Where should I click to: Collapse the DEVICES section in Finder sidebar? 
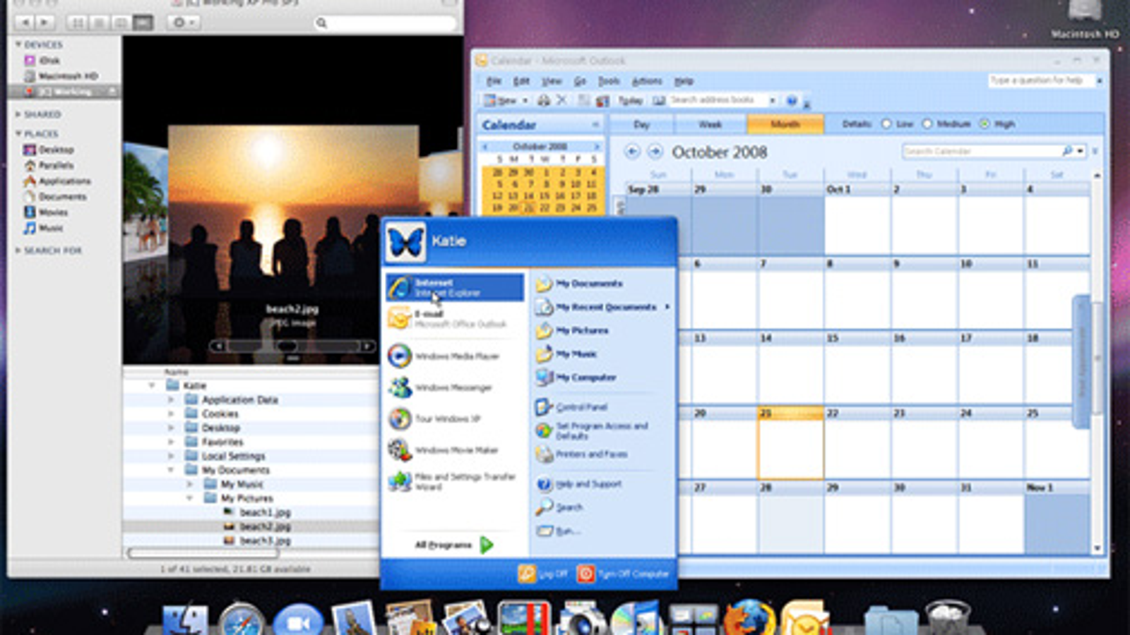pyautogui.click(x=18, y=44)
